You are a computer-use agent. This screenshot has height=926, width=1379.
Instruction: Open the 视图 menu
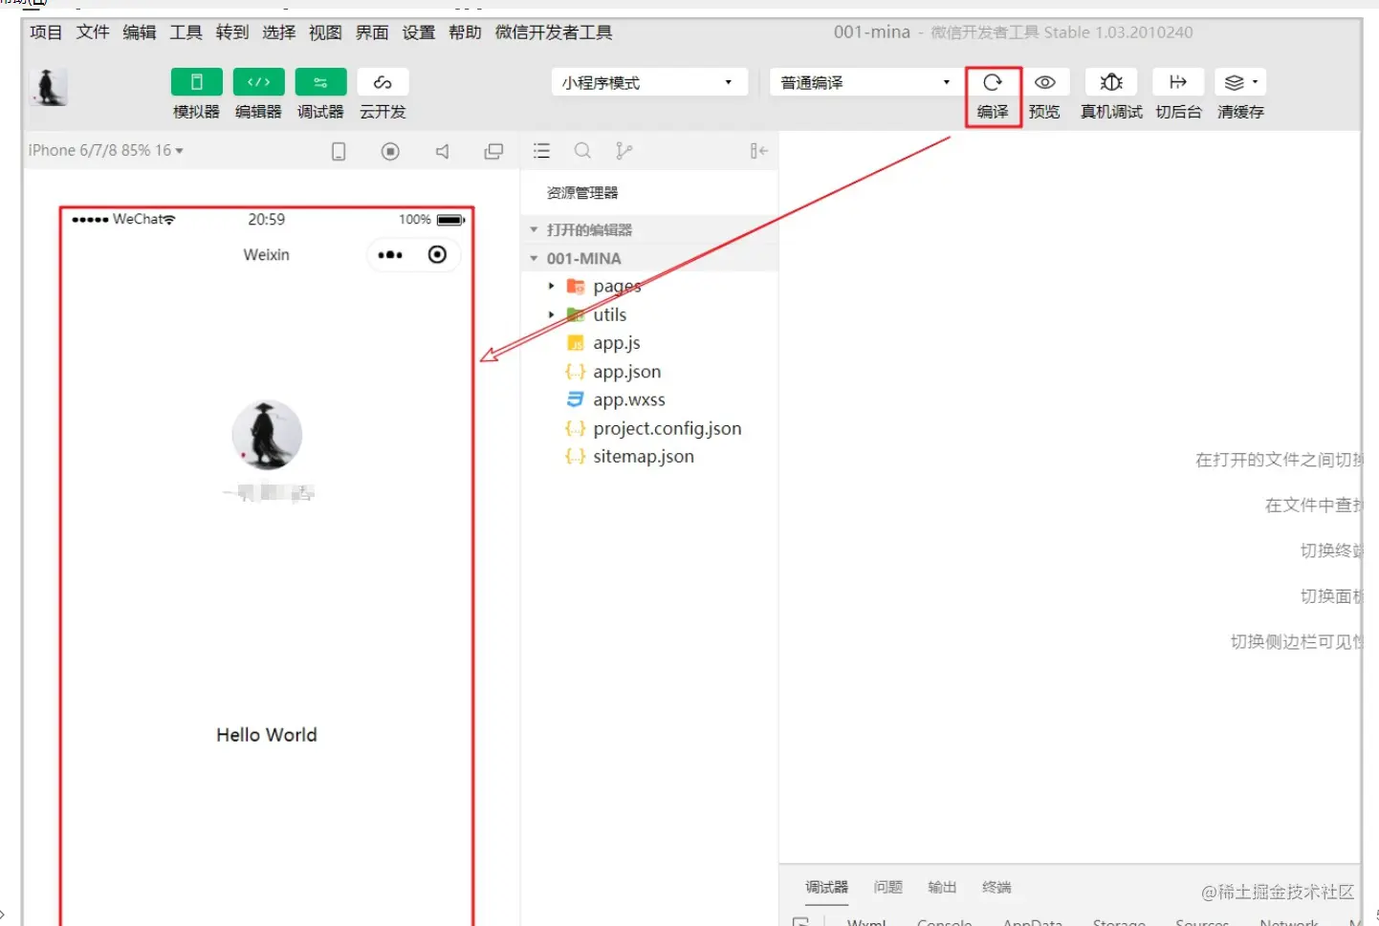[325, 32]
